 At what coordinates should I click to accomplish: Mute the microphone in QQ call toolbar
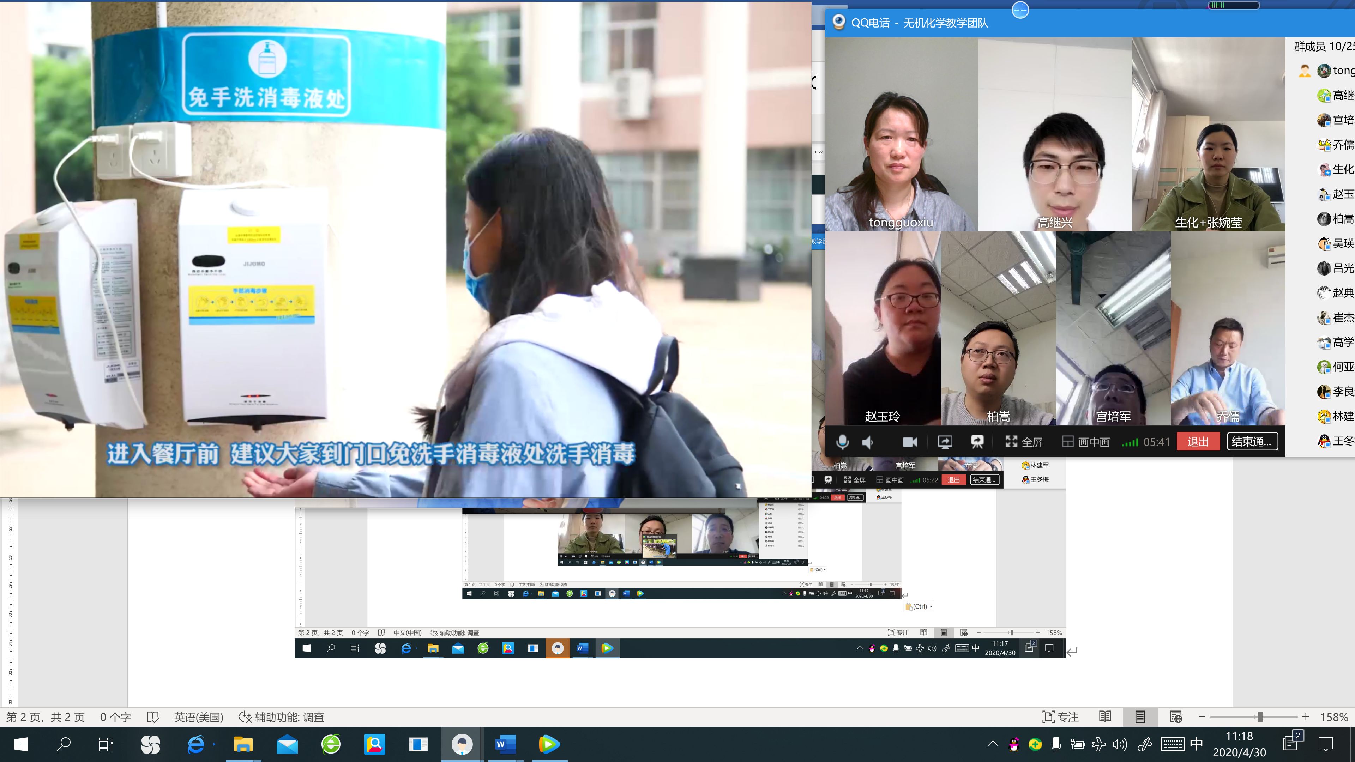(x=842, y=442)
